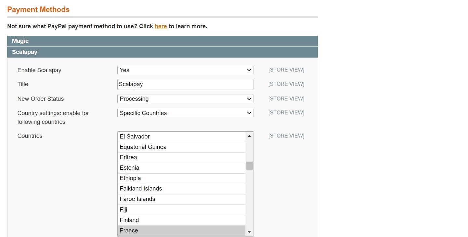Collapse the Scalapay section header
Image resolution: width=468 pixels, height=237 pixels.
click(x=162, y=52)
